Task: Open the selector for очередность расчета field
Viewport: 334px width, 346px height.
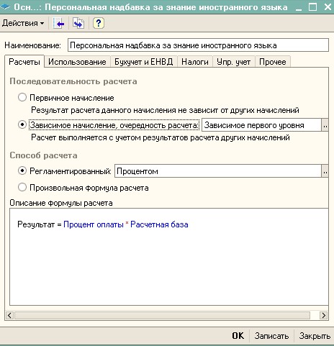Action: coord(325,125)
